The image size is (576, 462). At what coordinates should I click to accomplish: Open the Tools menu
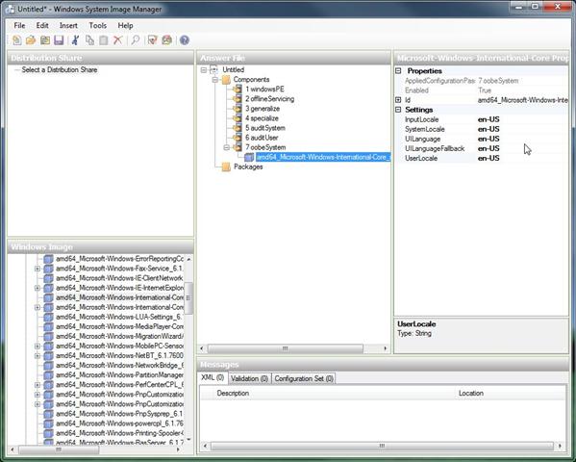click(x=98, y=25)
